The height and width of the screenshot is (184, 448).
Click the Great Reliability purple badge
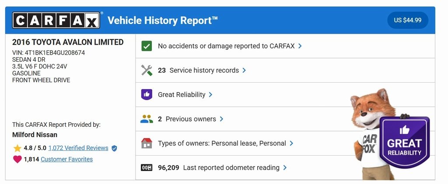point(404,142)
